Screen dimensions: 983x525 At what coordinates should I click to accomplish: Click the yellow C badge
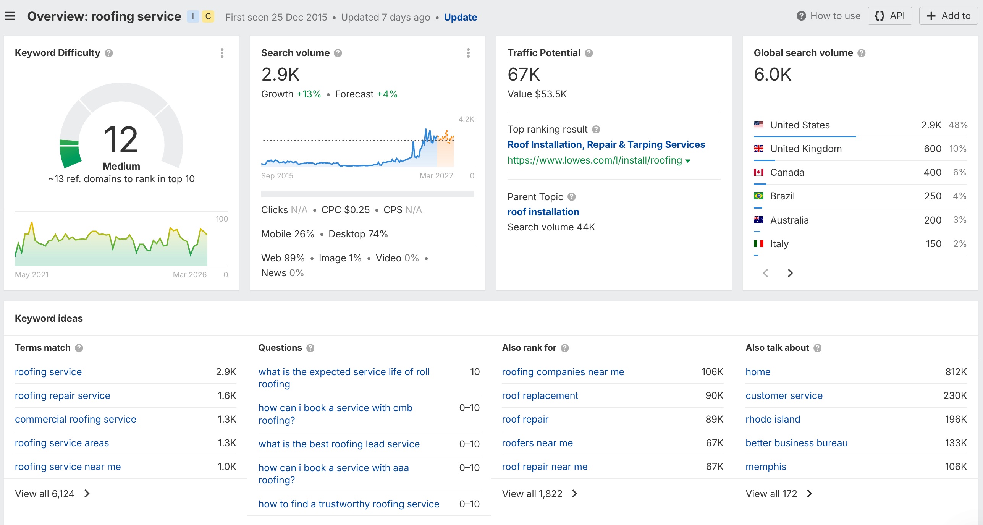point(208,16)
